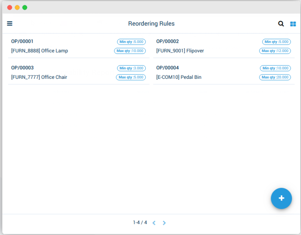Switch layout using the grid view icon
Image resolution: width=301 pixels, height=235 pixels.
pos(293,24)
